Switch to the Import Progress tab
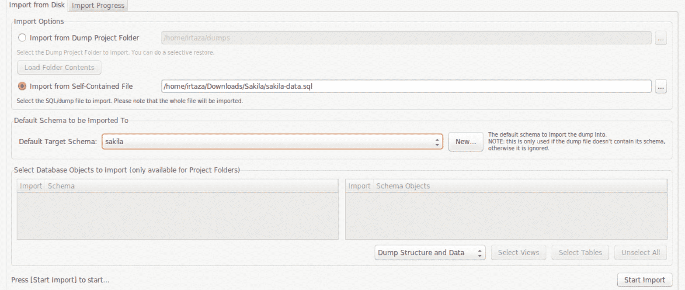 [98, 6]
